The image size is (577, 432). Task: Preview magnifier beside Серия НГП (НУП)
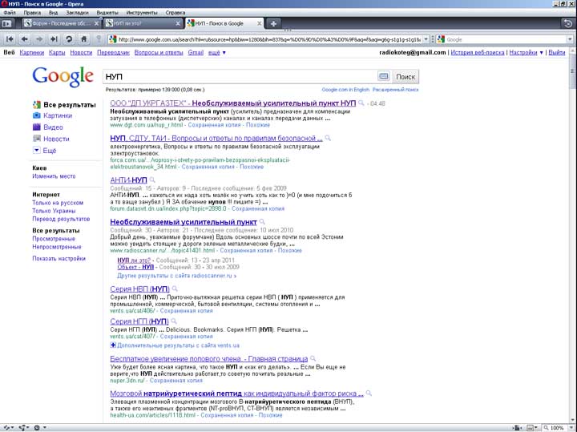[174, 321]
